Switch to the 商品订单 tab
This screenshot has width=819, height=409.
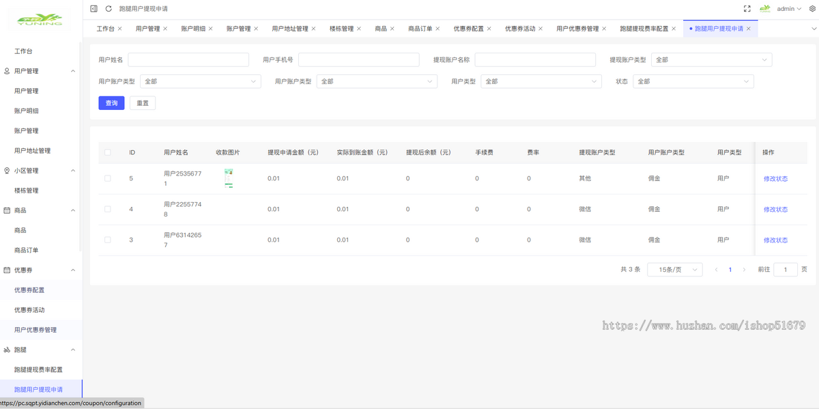click(x=420, y=29)
